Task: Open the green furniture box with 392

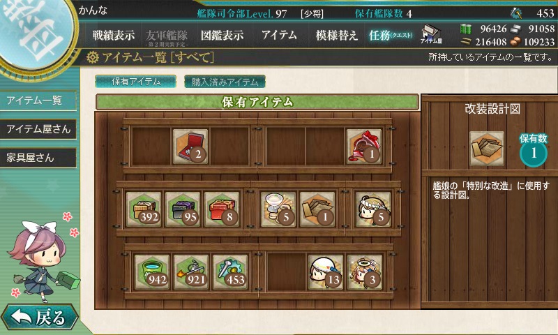Action: [144, 209]
